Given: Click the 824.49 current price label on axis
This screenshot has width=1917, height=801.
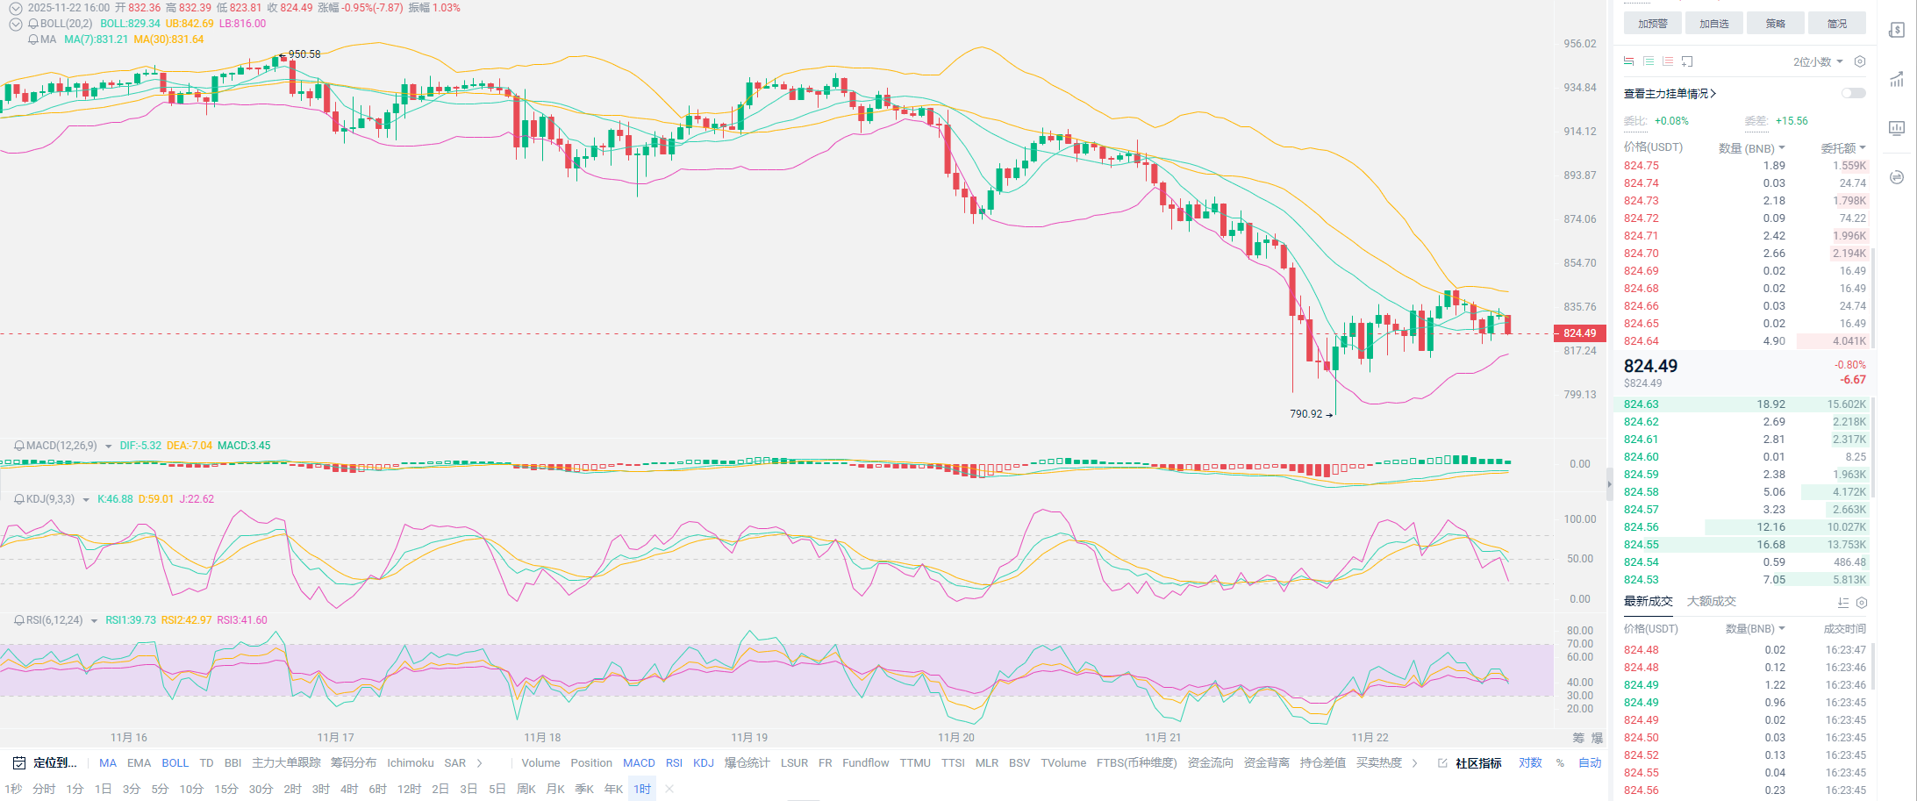Looking at the screenshot, I should coord(1579,333).
